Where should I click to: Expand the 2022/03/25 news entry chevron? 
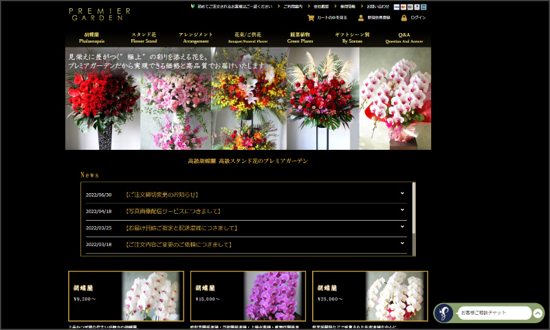tap(402, 226)
